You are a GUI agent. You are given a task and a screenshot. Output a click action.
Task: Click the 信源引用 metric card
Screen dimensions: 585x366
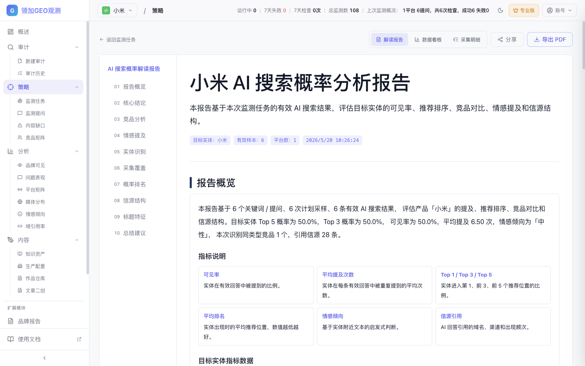tap(493, 327)
